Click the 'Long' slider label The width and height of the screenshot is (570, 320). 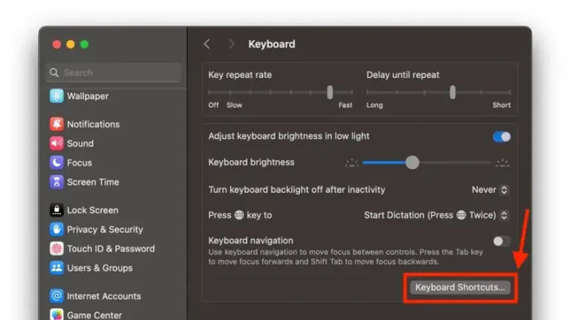pos(374,105)
